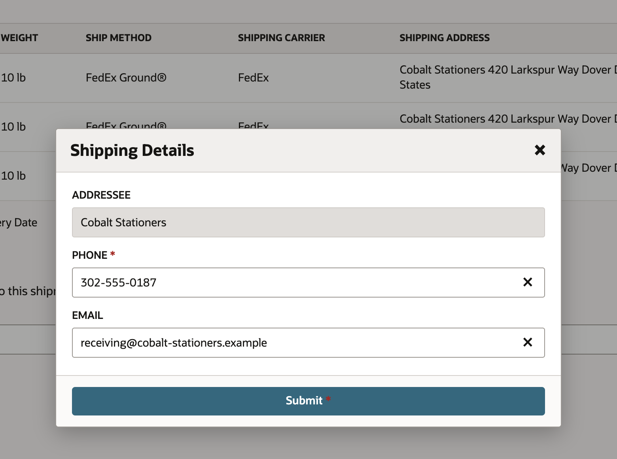Select the Shipping Details dialog title
Viewport: 617px width, 459px height.
pyautogui.click(x=132, y=150)
